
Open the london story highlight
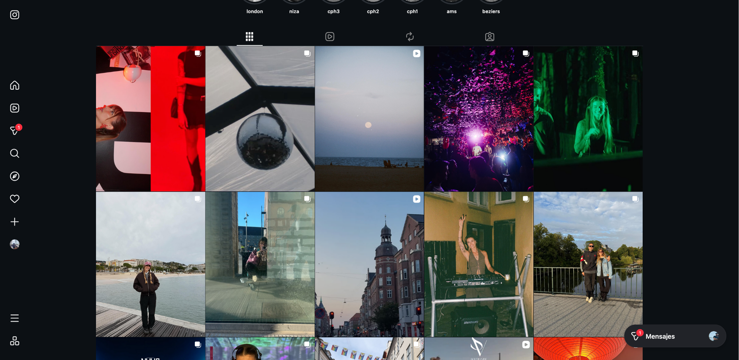pyautogui.click(x=255, y=7)
